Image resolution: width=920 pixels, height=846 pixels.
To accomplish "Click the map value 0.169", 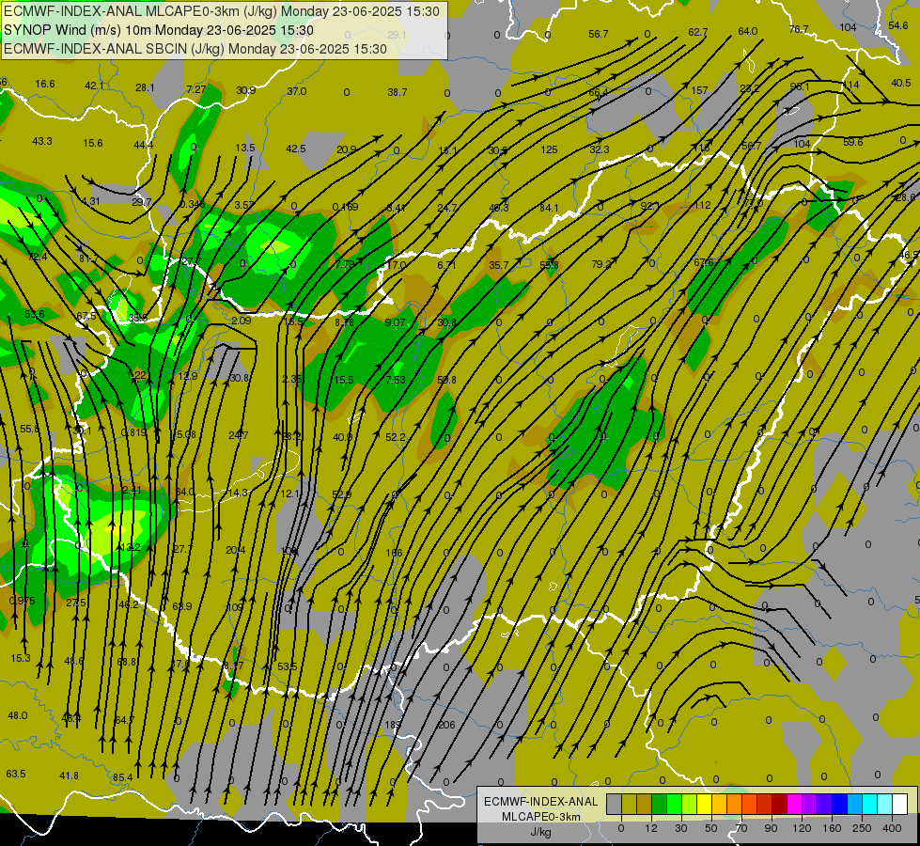I will 345,207.
